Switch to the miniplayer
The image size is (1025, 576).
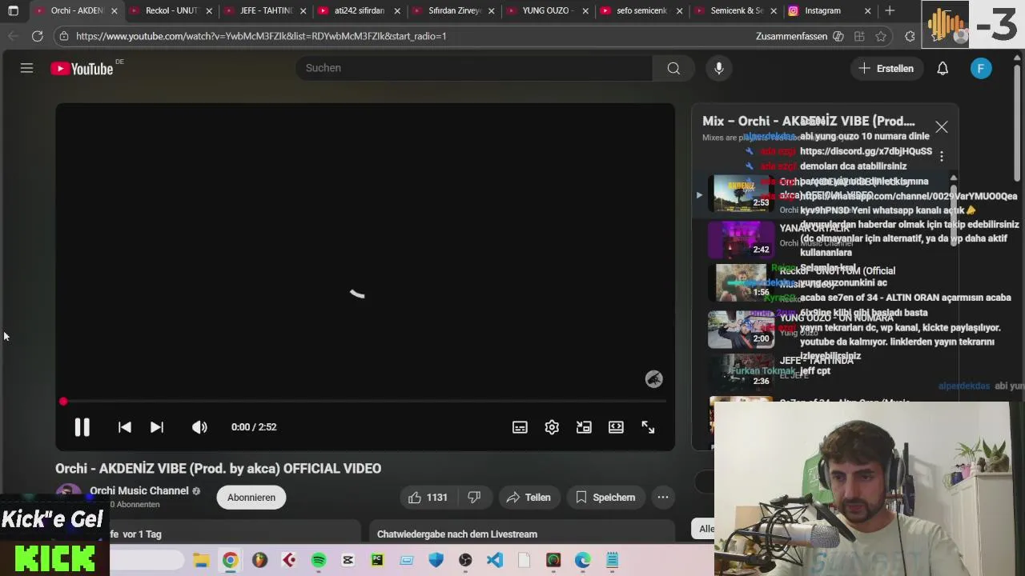[584, 427]
